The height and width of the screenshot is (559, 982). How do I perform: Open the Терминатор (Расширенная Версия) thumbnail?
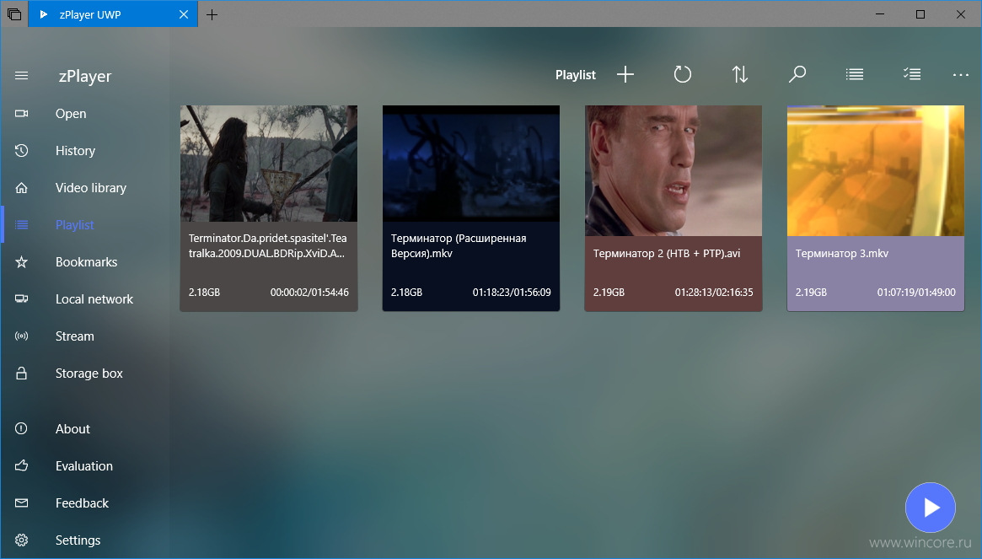(x=471, y=163)
